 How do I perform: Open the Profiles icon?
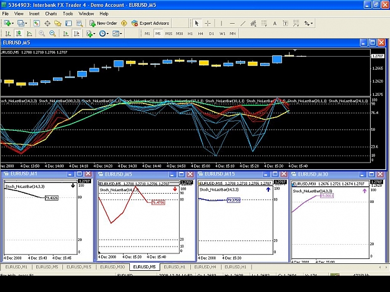click(21, 23)
